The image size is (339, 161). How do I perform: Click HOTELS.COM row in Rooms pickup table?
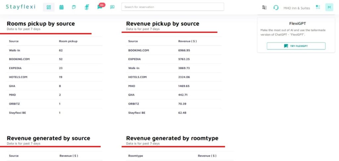tap(55, 77)
